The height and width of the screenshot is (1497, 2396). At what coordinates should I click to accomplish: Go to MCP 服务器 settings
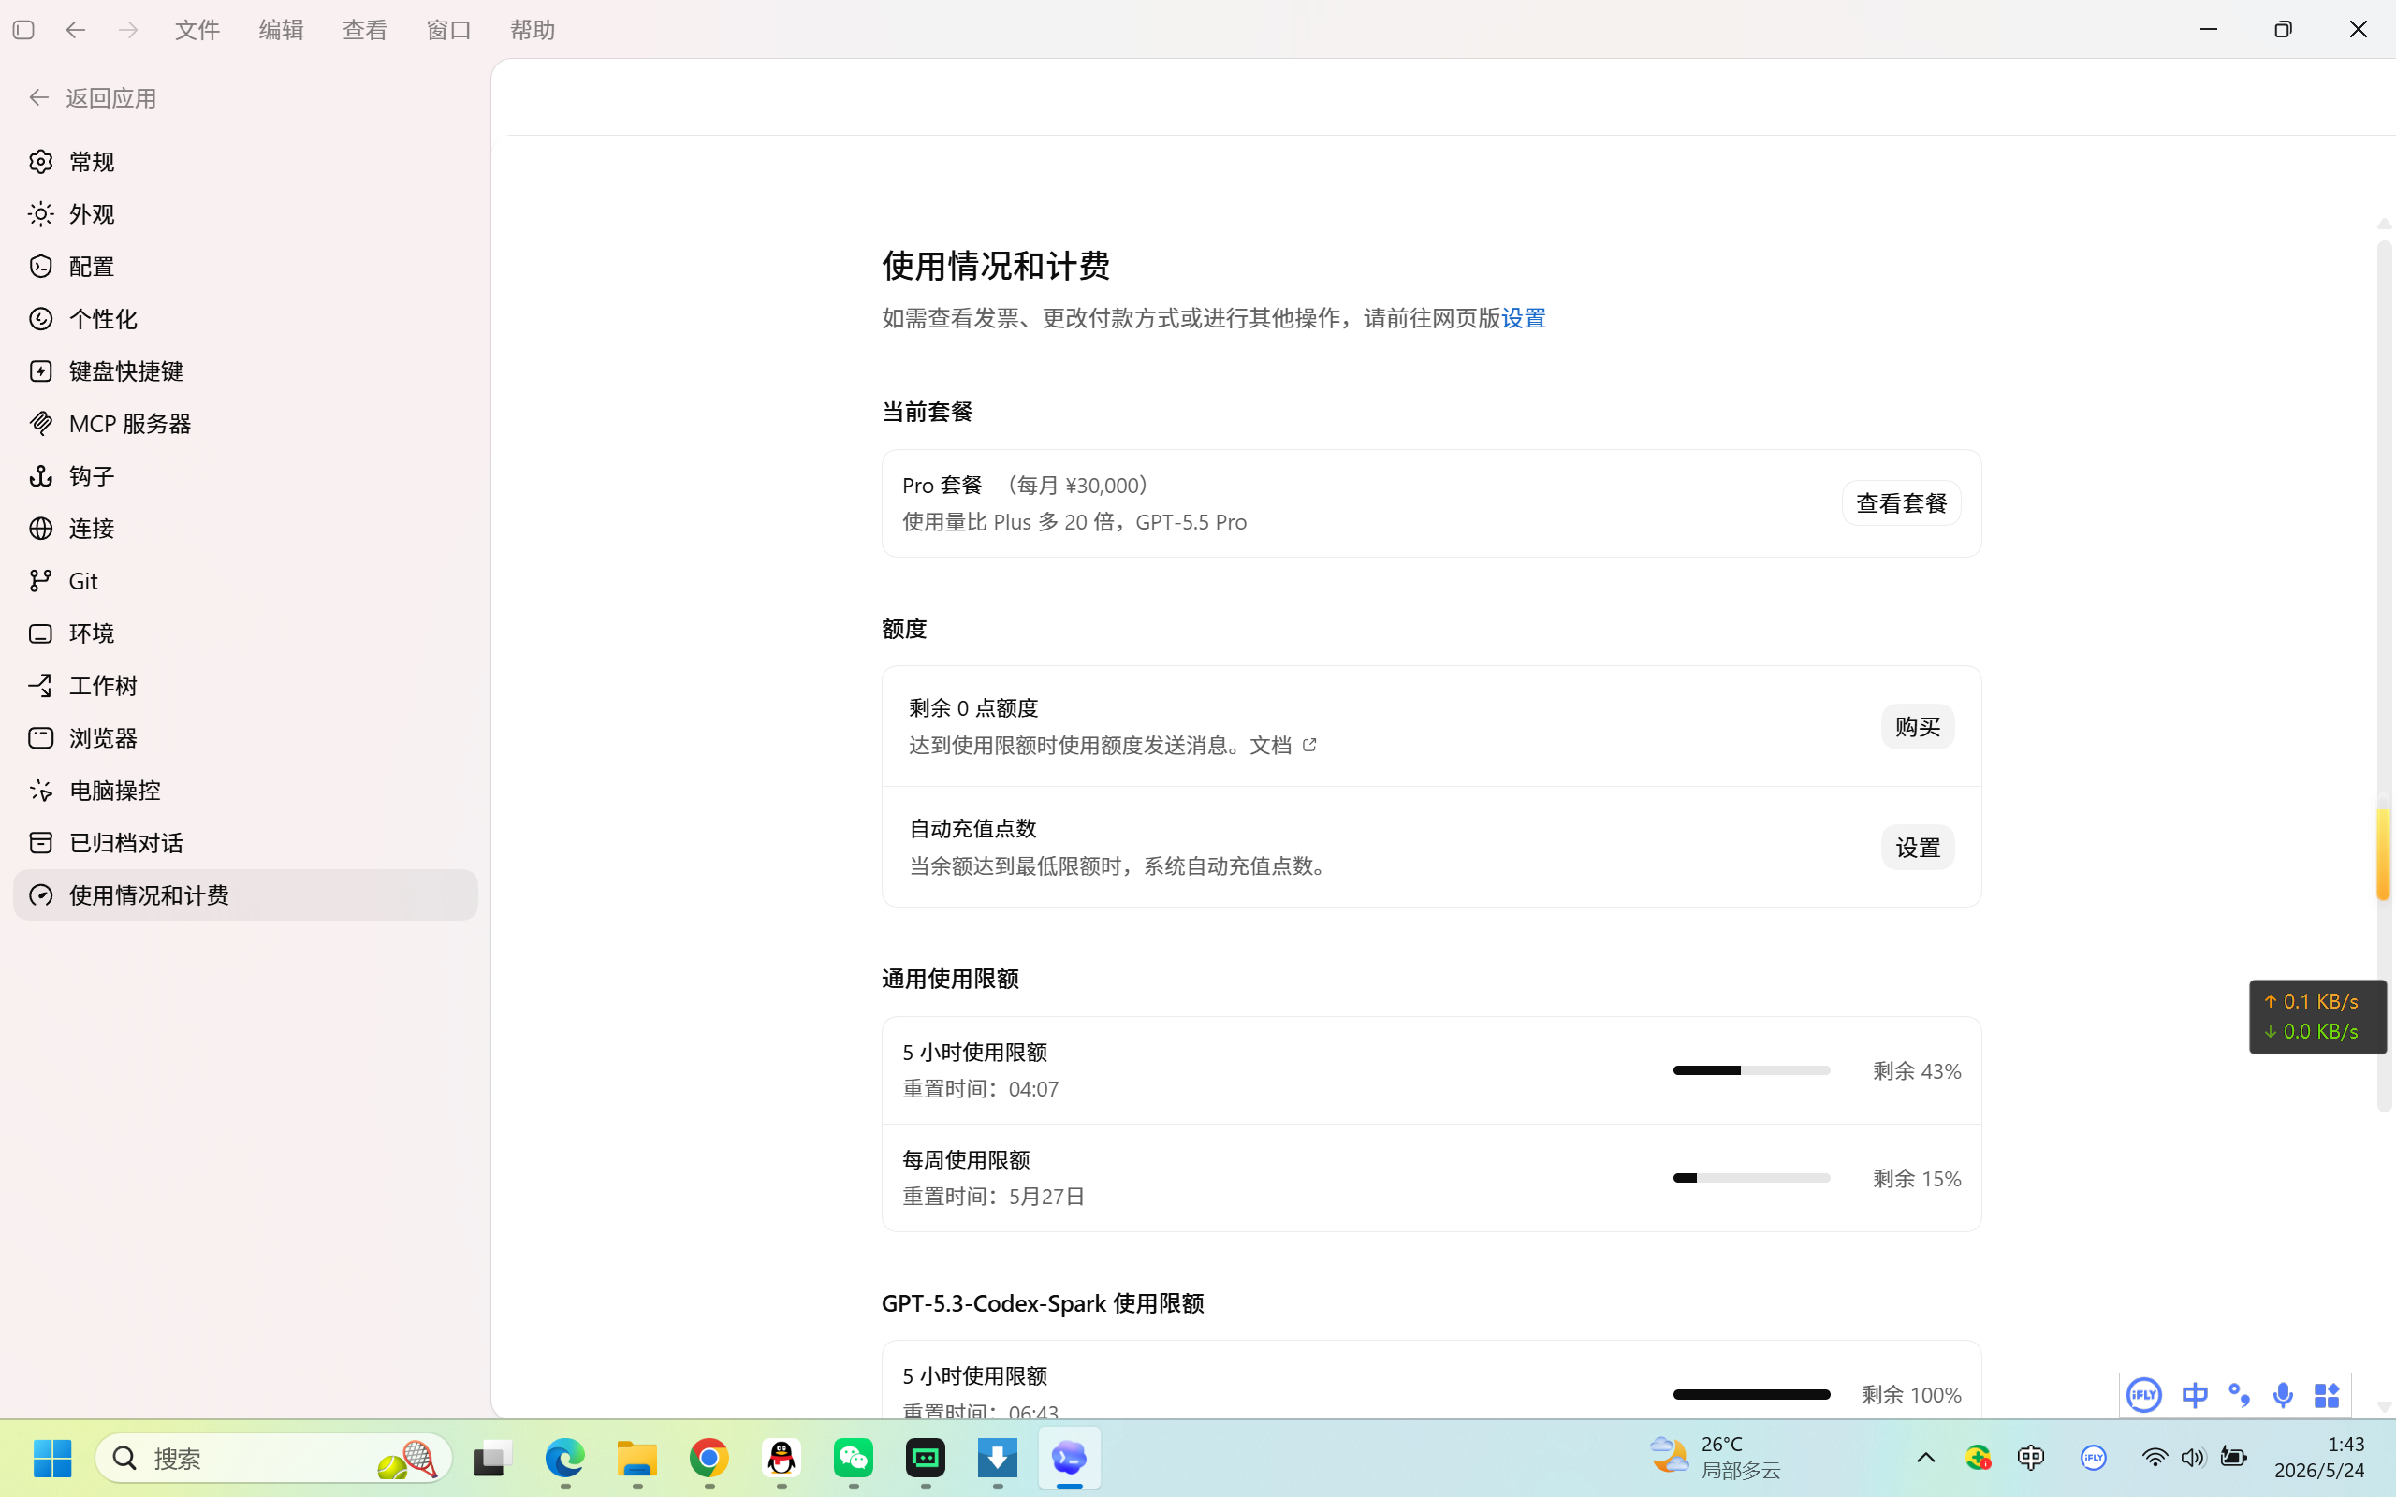[x=245, y=424]
